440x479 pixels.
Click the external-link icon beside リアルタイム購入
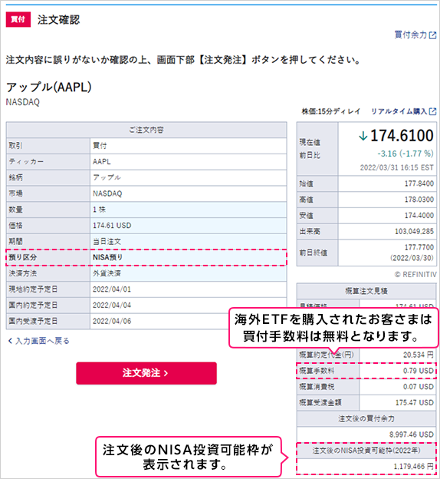(x=432, y=111)
